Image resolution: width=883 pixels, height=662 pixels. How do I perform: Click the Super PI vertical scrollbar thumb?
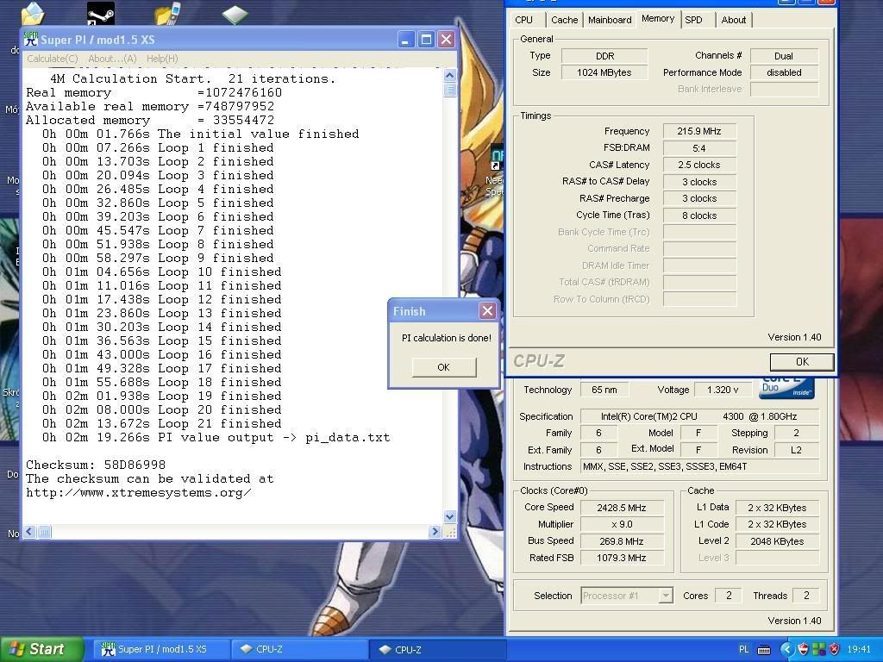pos(449,90)
